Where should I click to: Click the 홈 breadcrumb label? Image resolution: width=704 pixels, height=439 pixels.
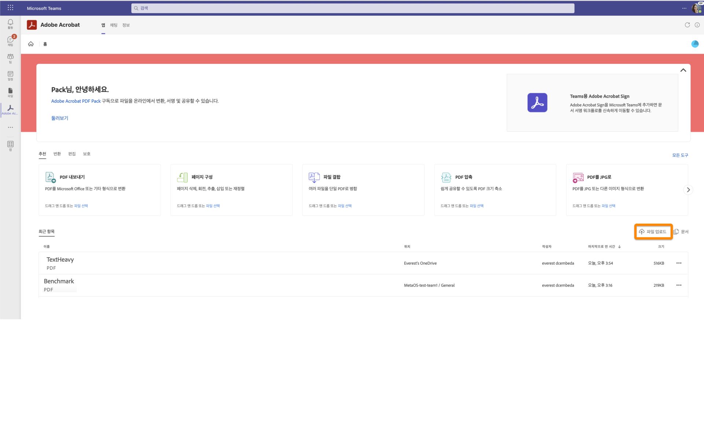pos(45,44)
